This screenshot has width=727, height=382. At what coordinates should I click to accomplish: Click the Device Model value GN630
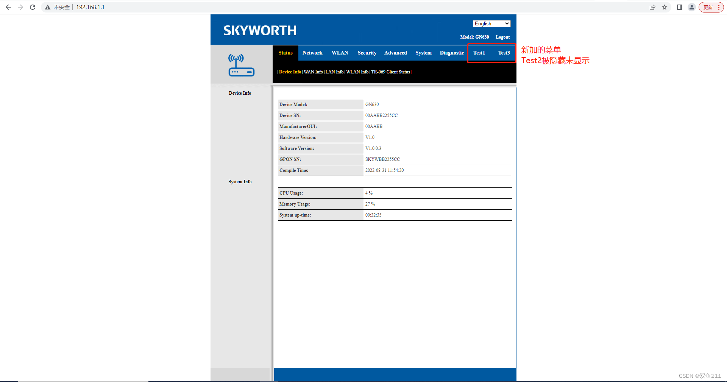click(x=372, y=104)
